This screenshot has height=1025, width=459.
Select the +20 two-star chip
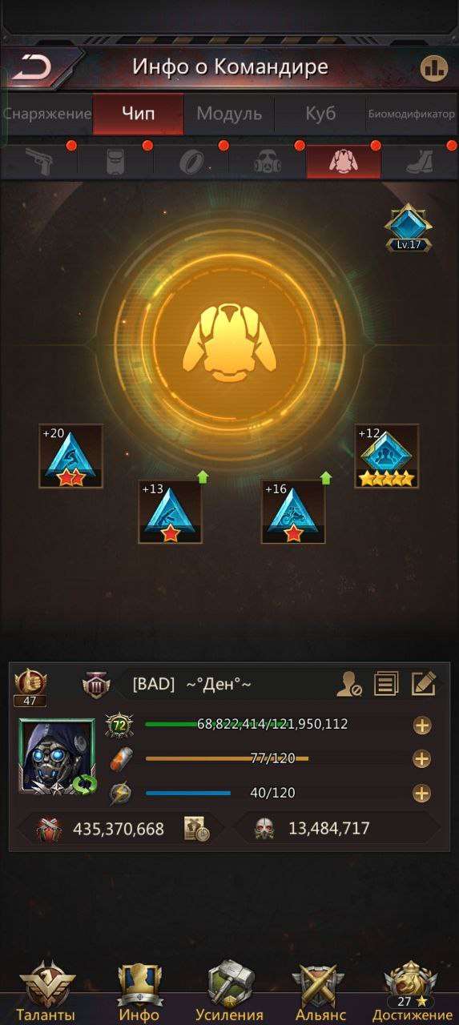(x=71, y=456)
